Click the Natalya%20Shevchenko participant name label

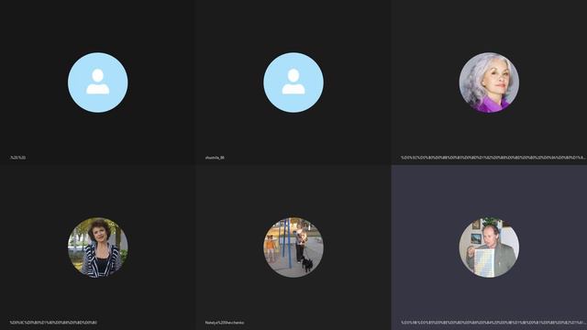225,323
